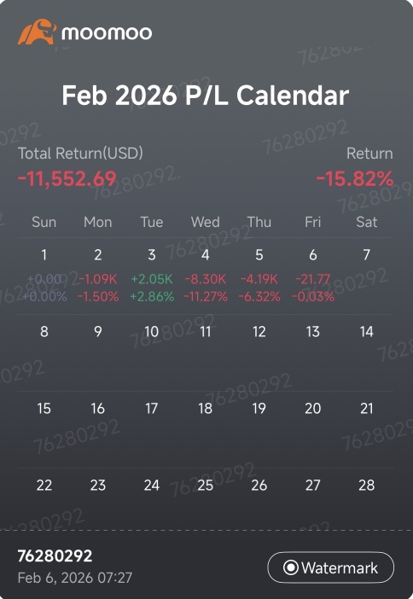Select day 22 in the calendar

coord(44,486)
